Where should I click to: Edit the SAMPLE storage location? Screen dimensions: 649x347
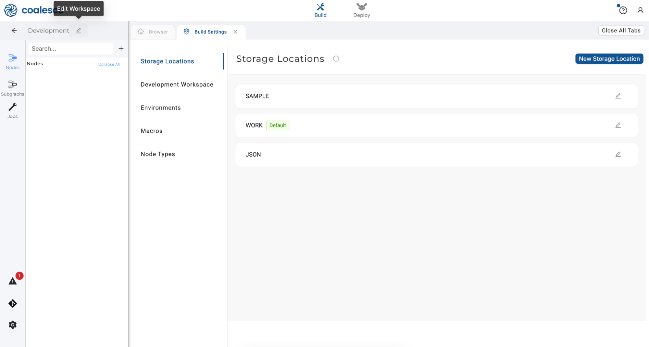point(618,96)
